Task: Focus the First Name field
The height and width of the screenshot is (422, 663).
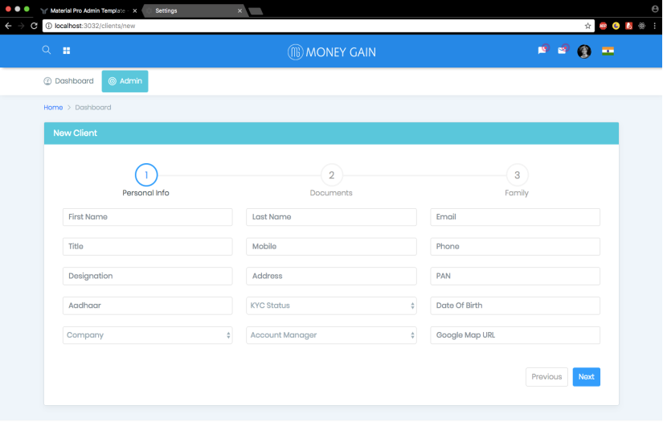Action: point(147,216)
